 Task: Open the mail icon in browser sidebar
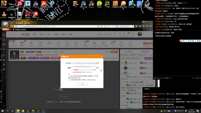(4, 44)
